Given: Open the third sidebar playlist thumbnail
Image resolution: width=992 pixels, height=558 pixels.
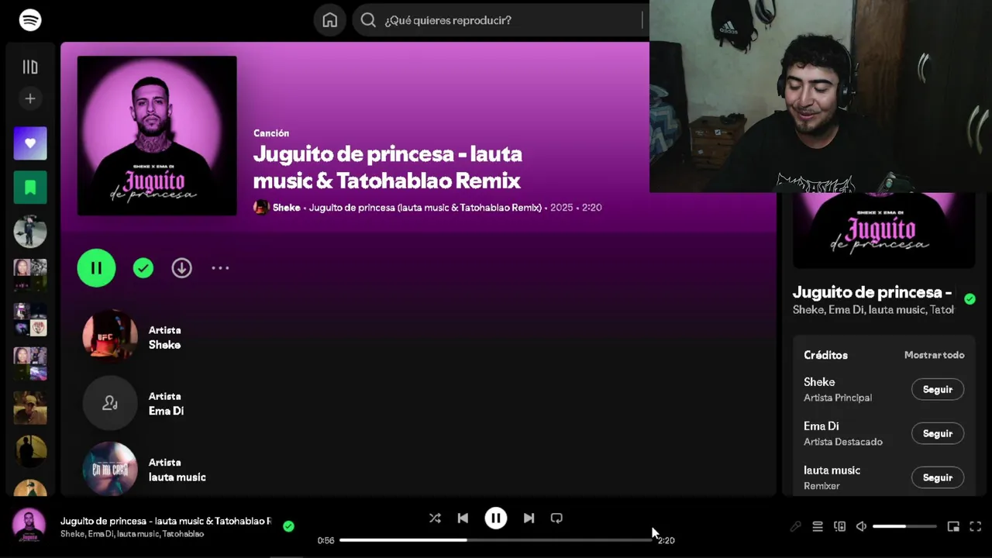Looking at the screenshot, I should click(30, 231).
